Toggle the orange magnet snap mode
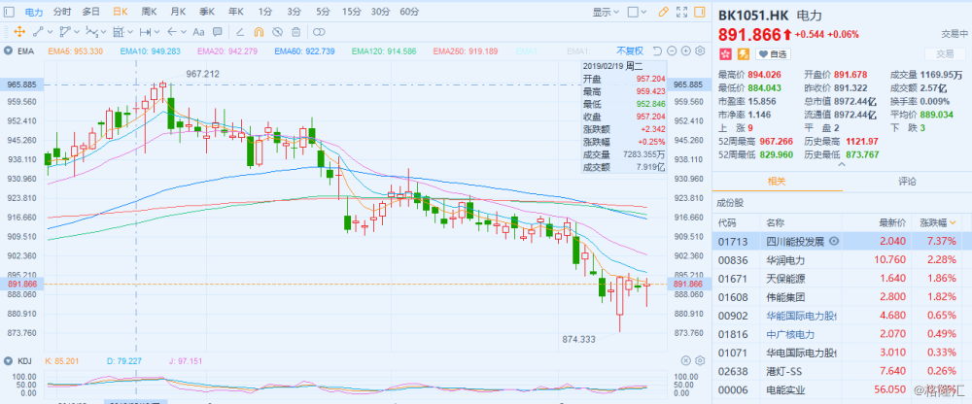Screen dimensions: 972x404 (x=260, y=32)
